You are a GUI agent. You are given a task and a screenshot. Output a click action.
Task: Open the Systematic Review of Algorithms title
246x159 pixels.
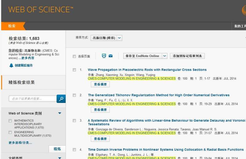tap(166, 122)
